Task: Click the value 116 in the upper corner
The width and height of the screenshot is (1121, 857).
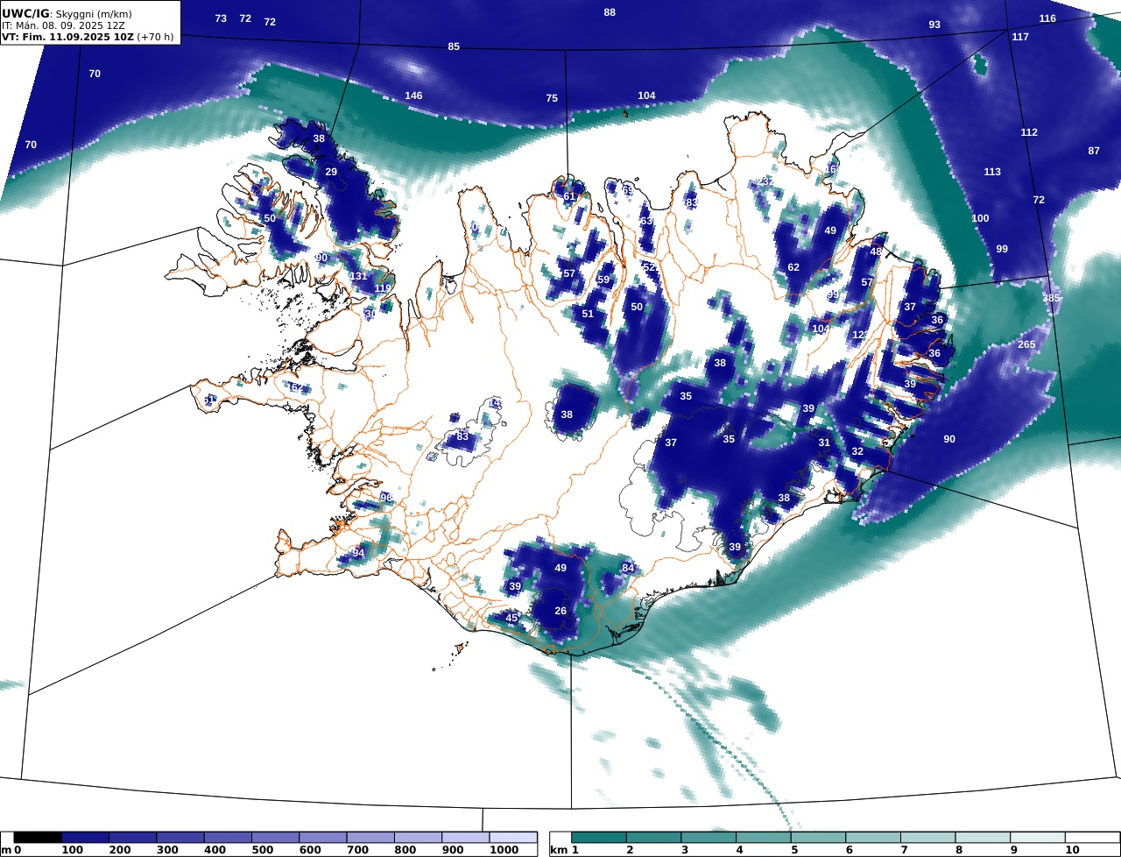Action: 1047,18
